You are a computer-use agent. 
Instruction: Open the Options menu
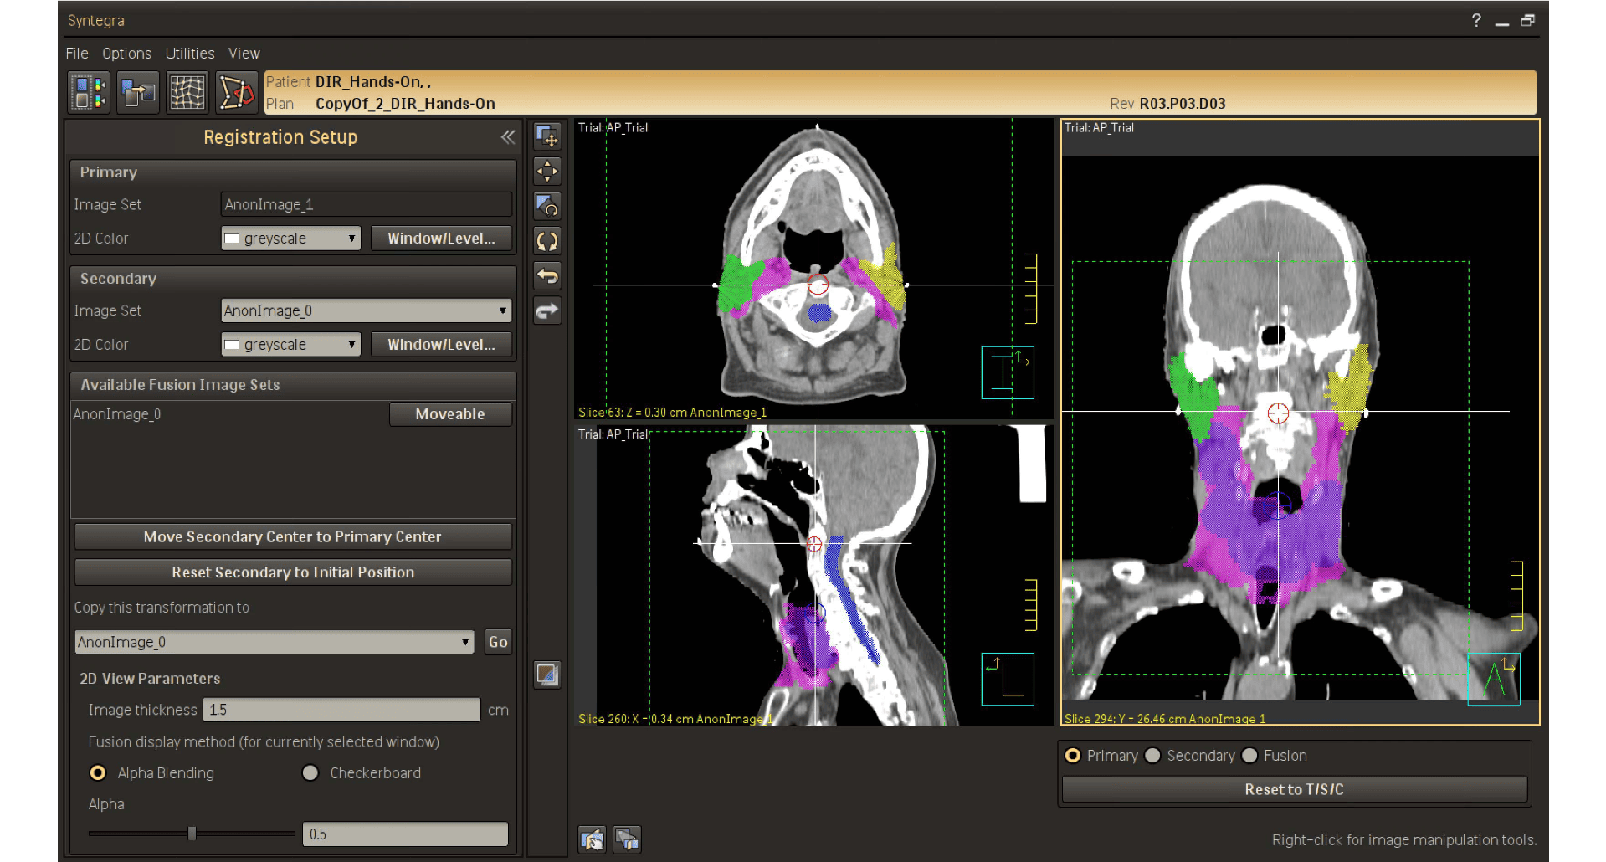126,54
